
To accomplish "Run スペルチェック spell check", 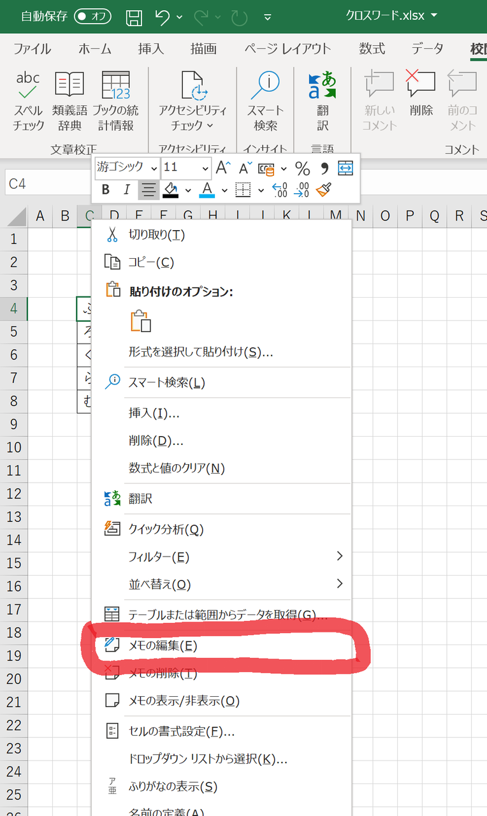I will coord(29,101).
